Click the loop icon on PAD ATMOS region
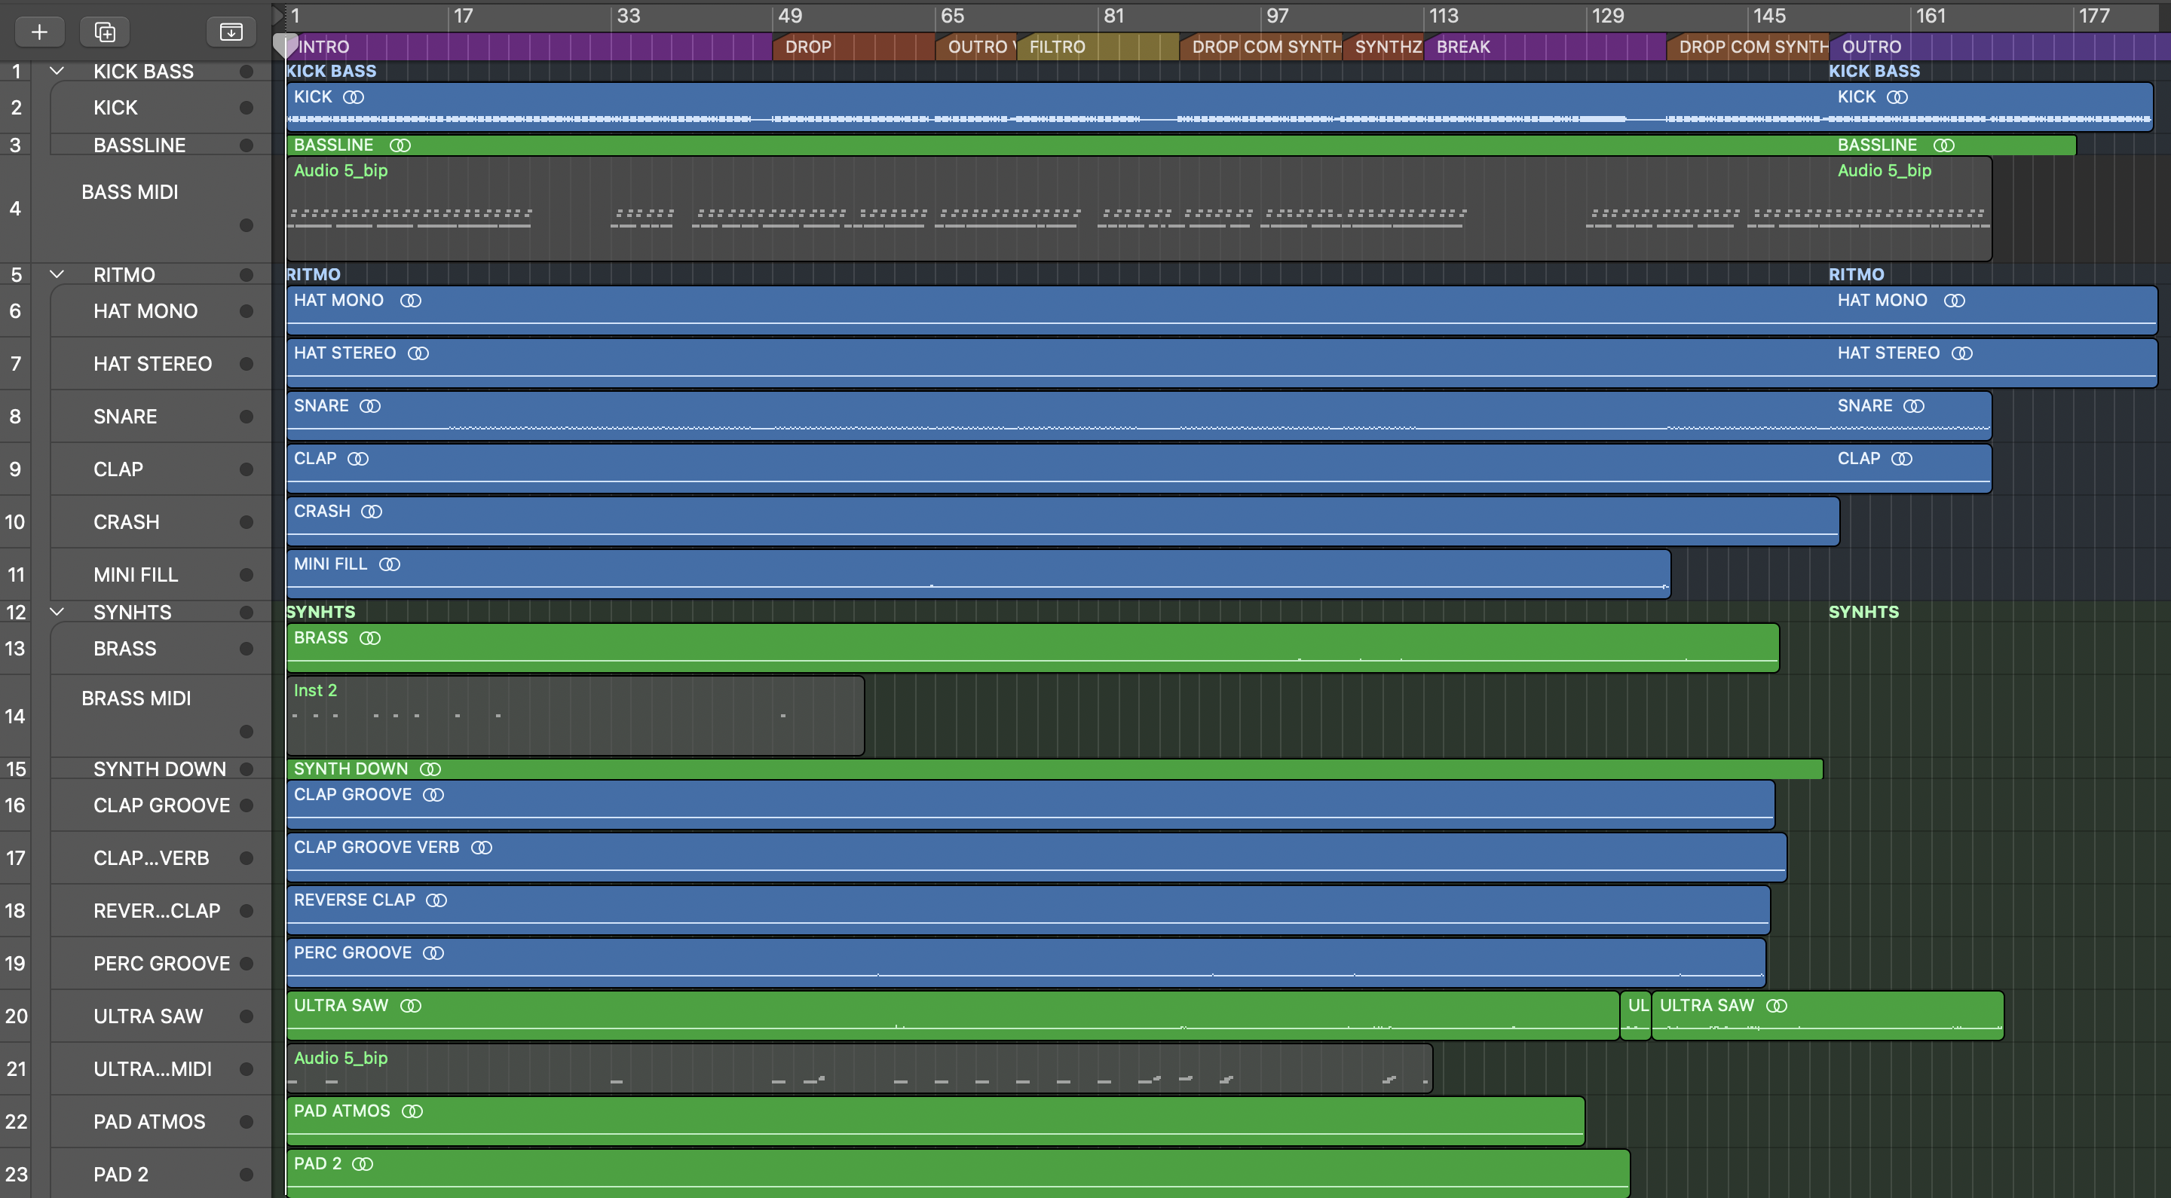Screen dimensions: 2171x1198 coord(412,1111)
